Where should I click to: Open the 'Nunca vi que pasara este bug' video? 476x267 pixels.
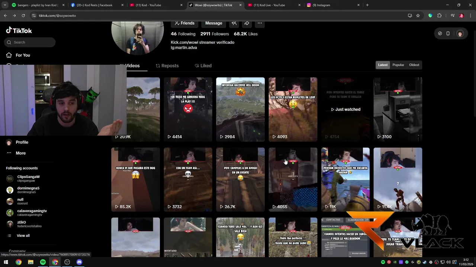click(x=135, y=179)
